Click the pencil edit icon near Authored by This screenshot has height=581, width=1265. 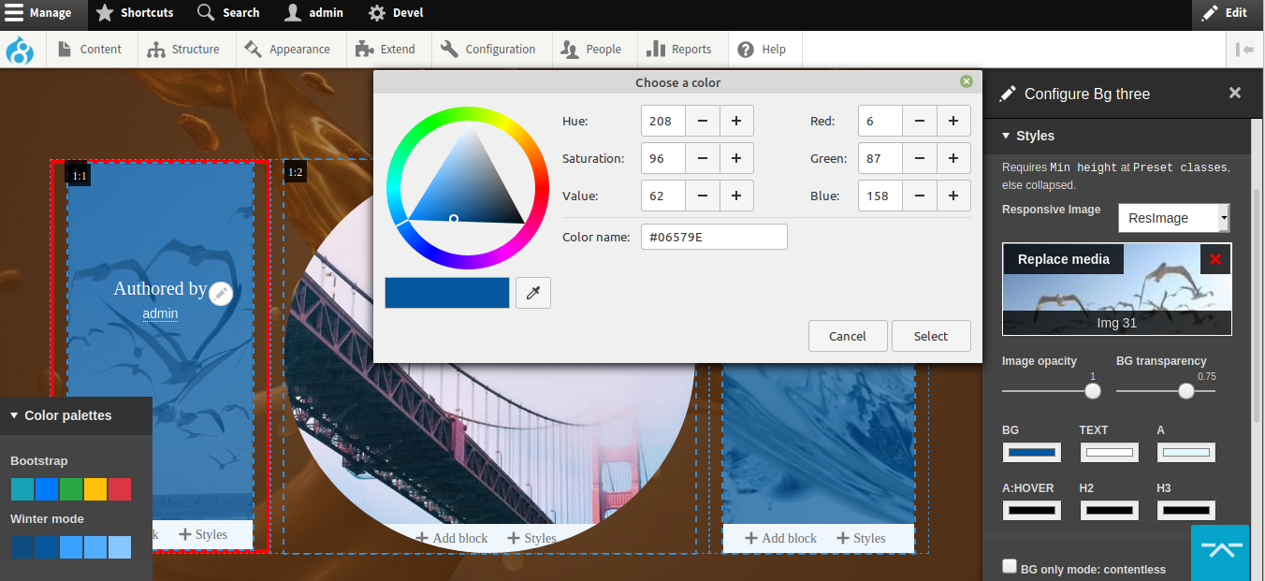221,294
